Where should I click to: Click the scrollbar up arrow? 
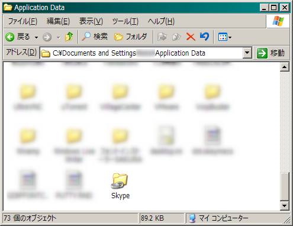pyautogui.click(x=284, y=67)
